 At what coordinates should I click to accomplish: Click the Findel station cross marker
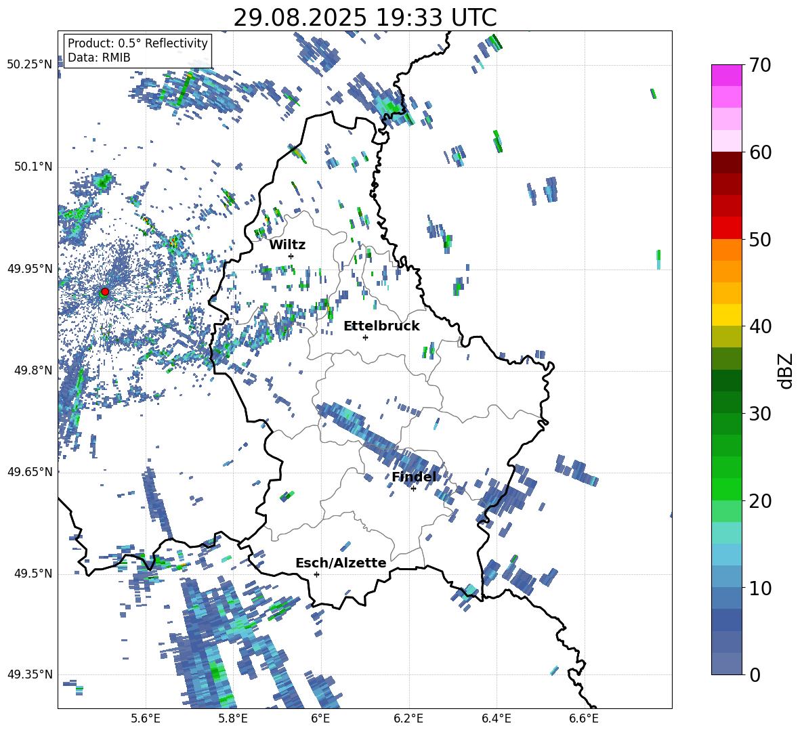tap(413, 489)
